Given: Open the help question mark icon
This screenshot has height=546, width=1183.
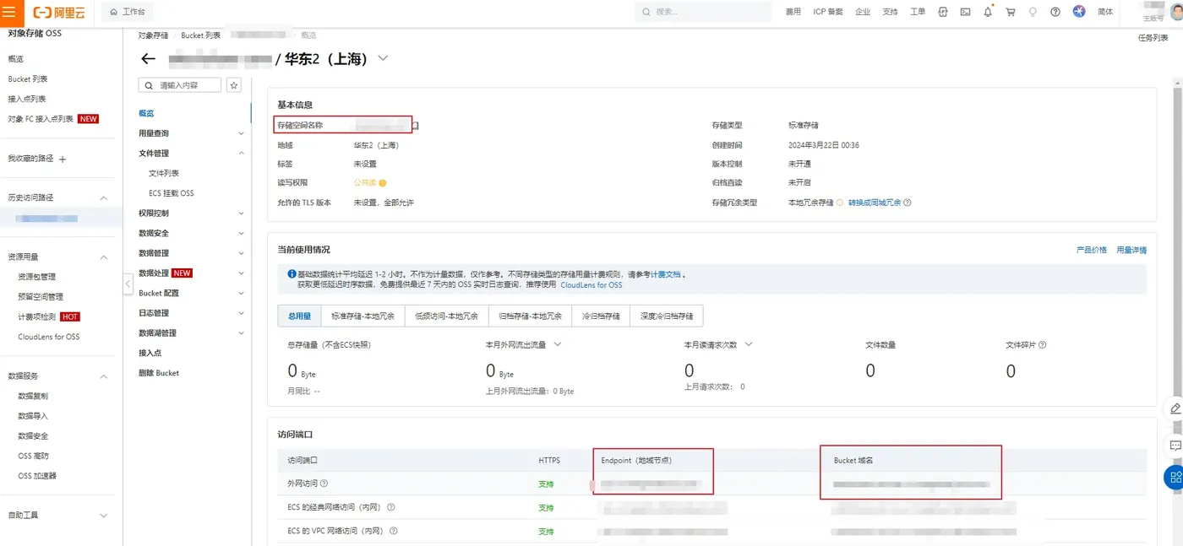Looking at the screenshot, I should [1055, 12].
